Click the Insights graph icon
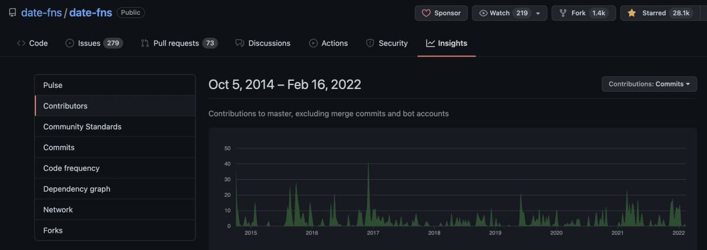Image resolution: width=707 pixels, height=250 pixels. [431, 43]
